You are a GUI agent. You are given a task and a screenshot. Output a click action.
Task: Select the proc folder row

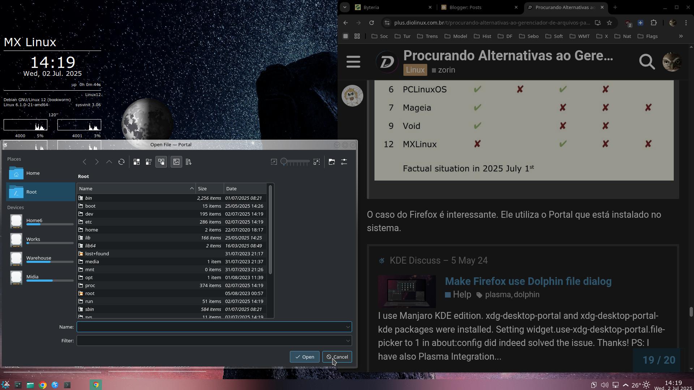pyautogui.click(x=172, y=285)
